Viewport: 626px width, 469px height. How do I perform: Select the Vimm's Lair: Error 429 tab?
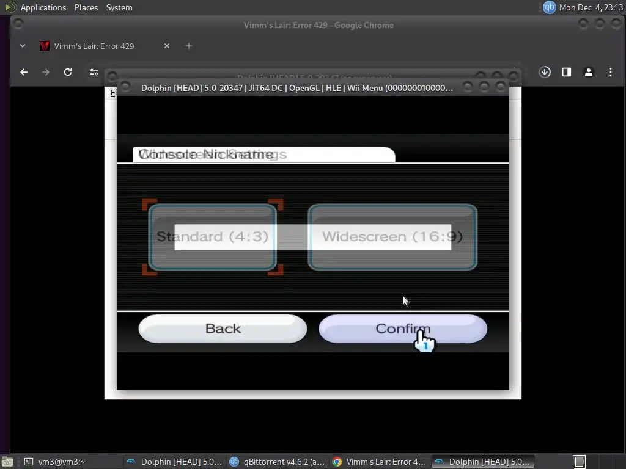[x=105, y=46]
